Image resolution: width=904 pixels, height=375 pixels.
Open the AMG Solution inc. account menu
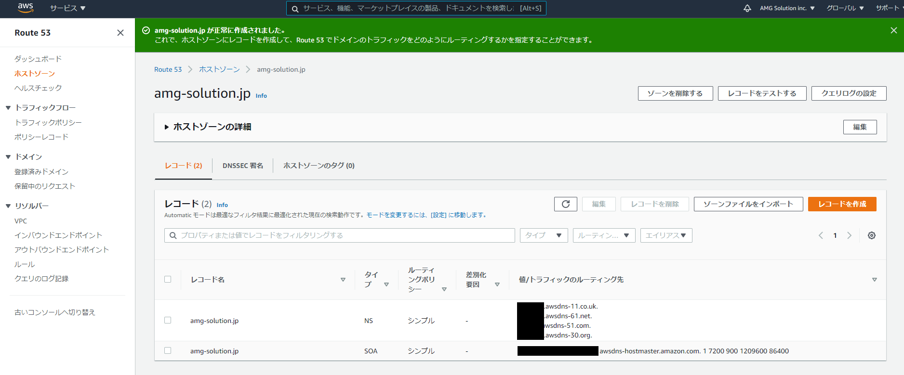pyautogui.click(x=787, y=8)
